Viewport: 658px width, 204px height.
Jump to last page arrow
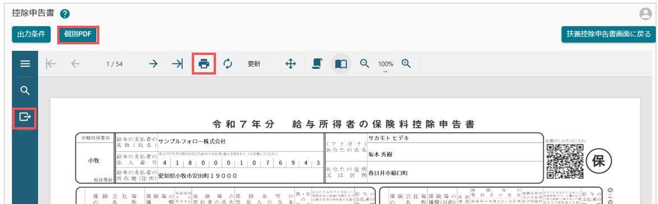177,64
